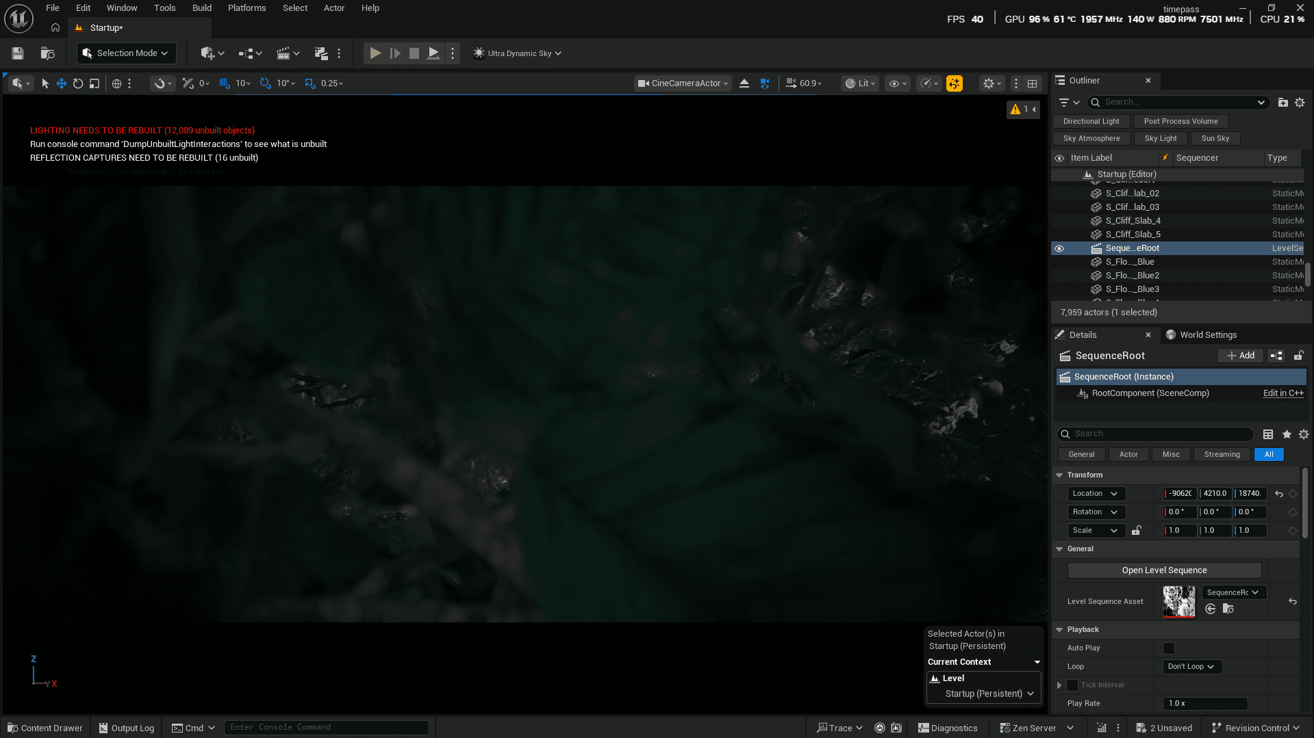This screenshot has width=1314, height=738.
Task: Select S_Flo..._Blue2 in the Outliner
Action: [1178, 276]
